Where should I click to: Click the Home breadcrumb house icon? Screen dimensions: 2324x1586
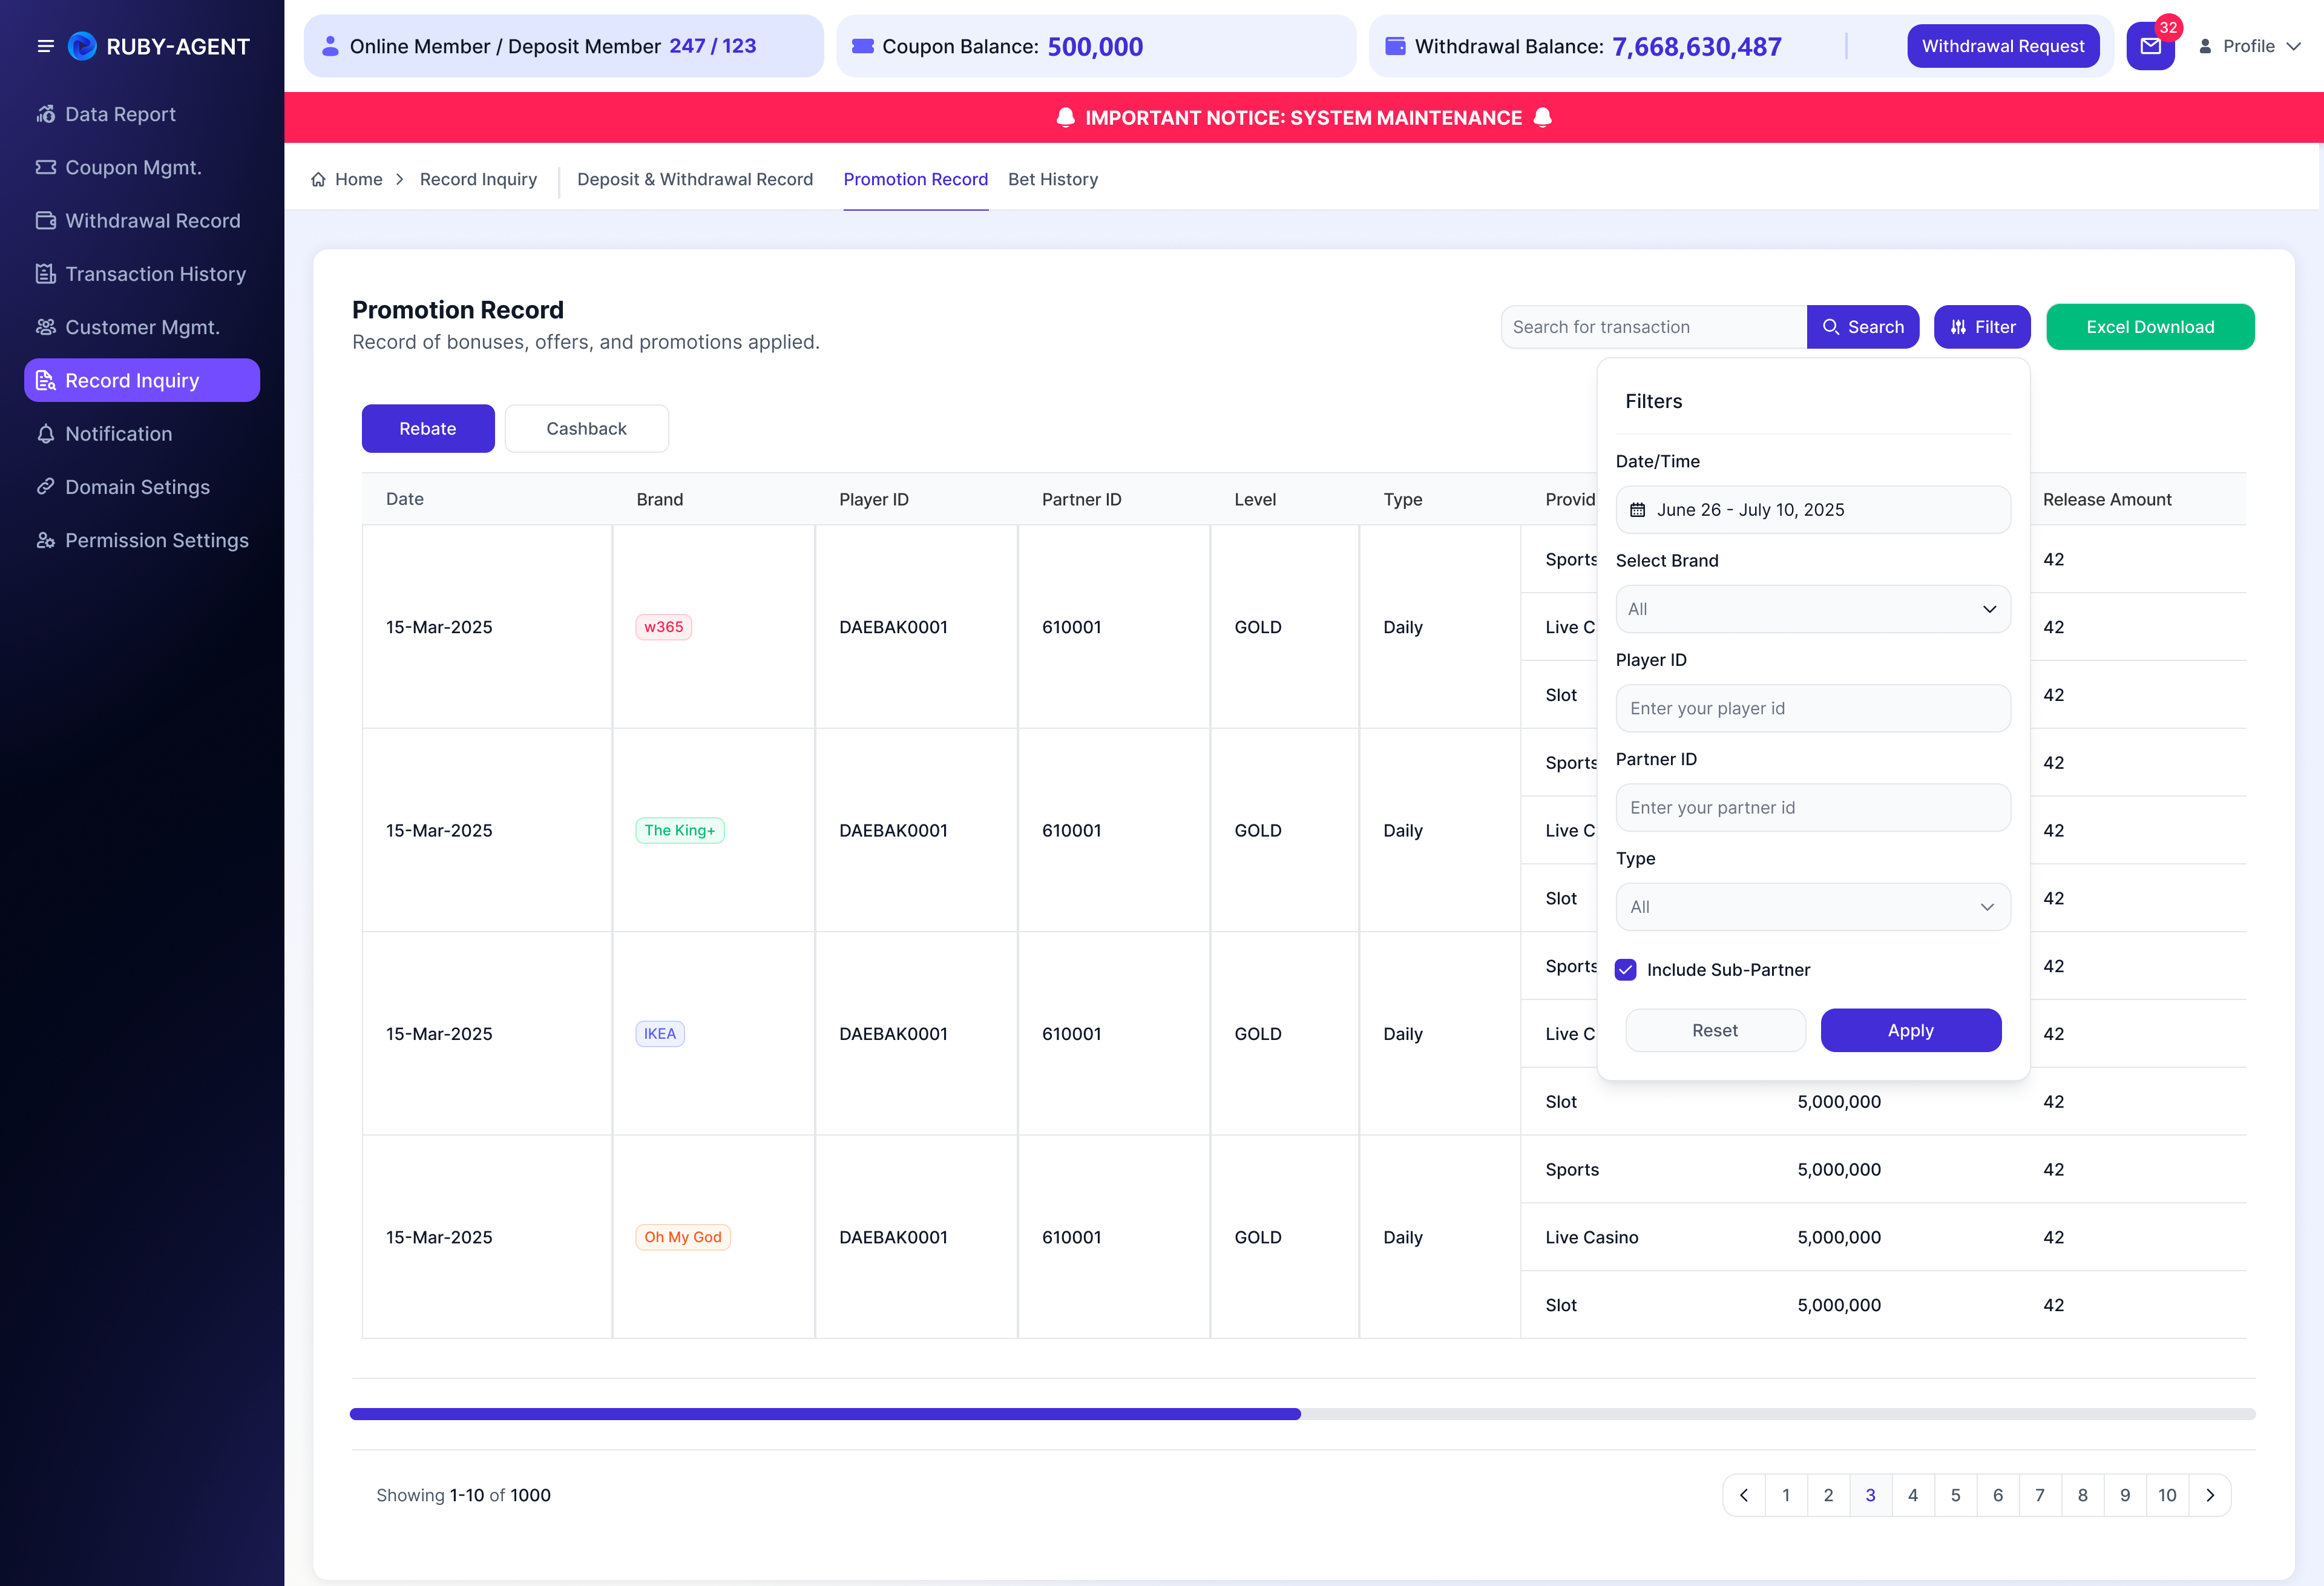pyautogui.click(x=318, y=179)
